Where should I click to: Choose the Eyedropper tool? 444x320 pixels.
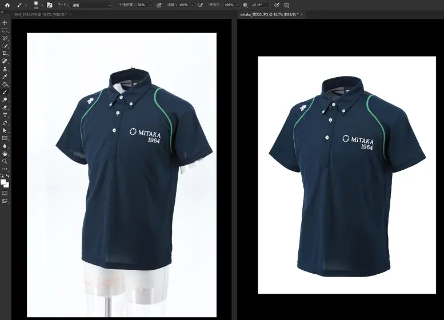point(5,76)
